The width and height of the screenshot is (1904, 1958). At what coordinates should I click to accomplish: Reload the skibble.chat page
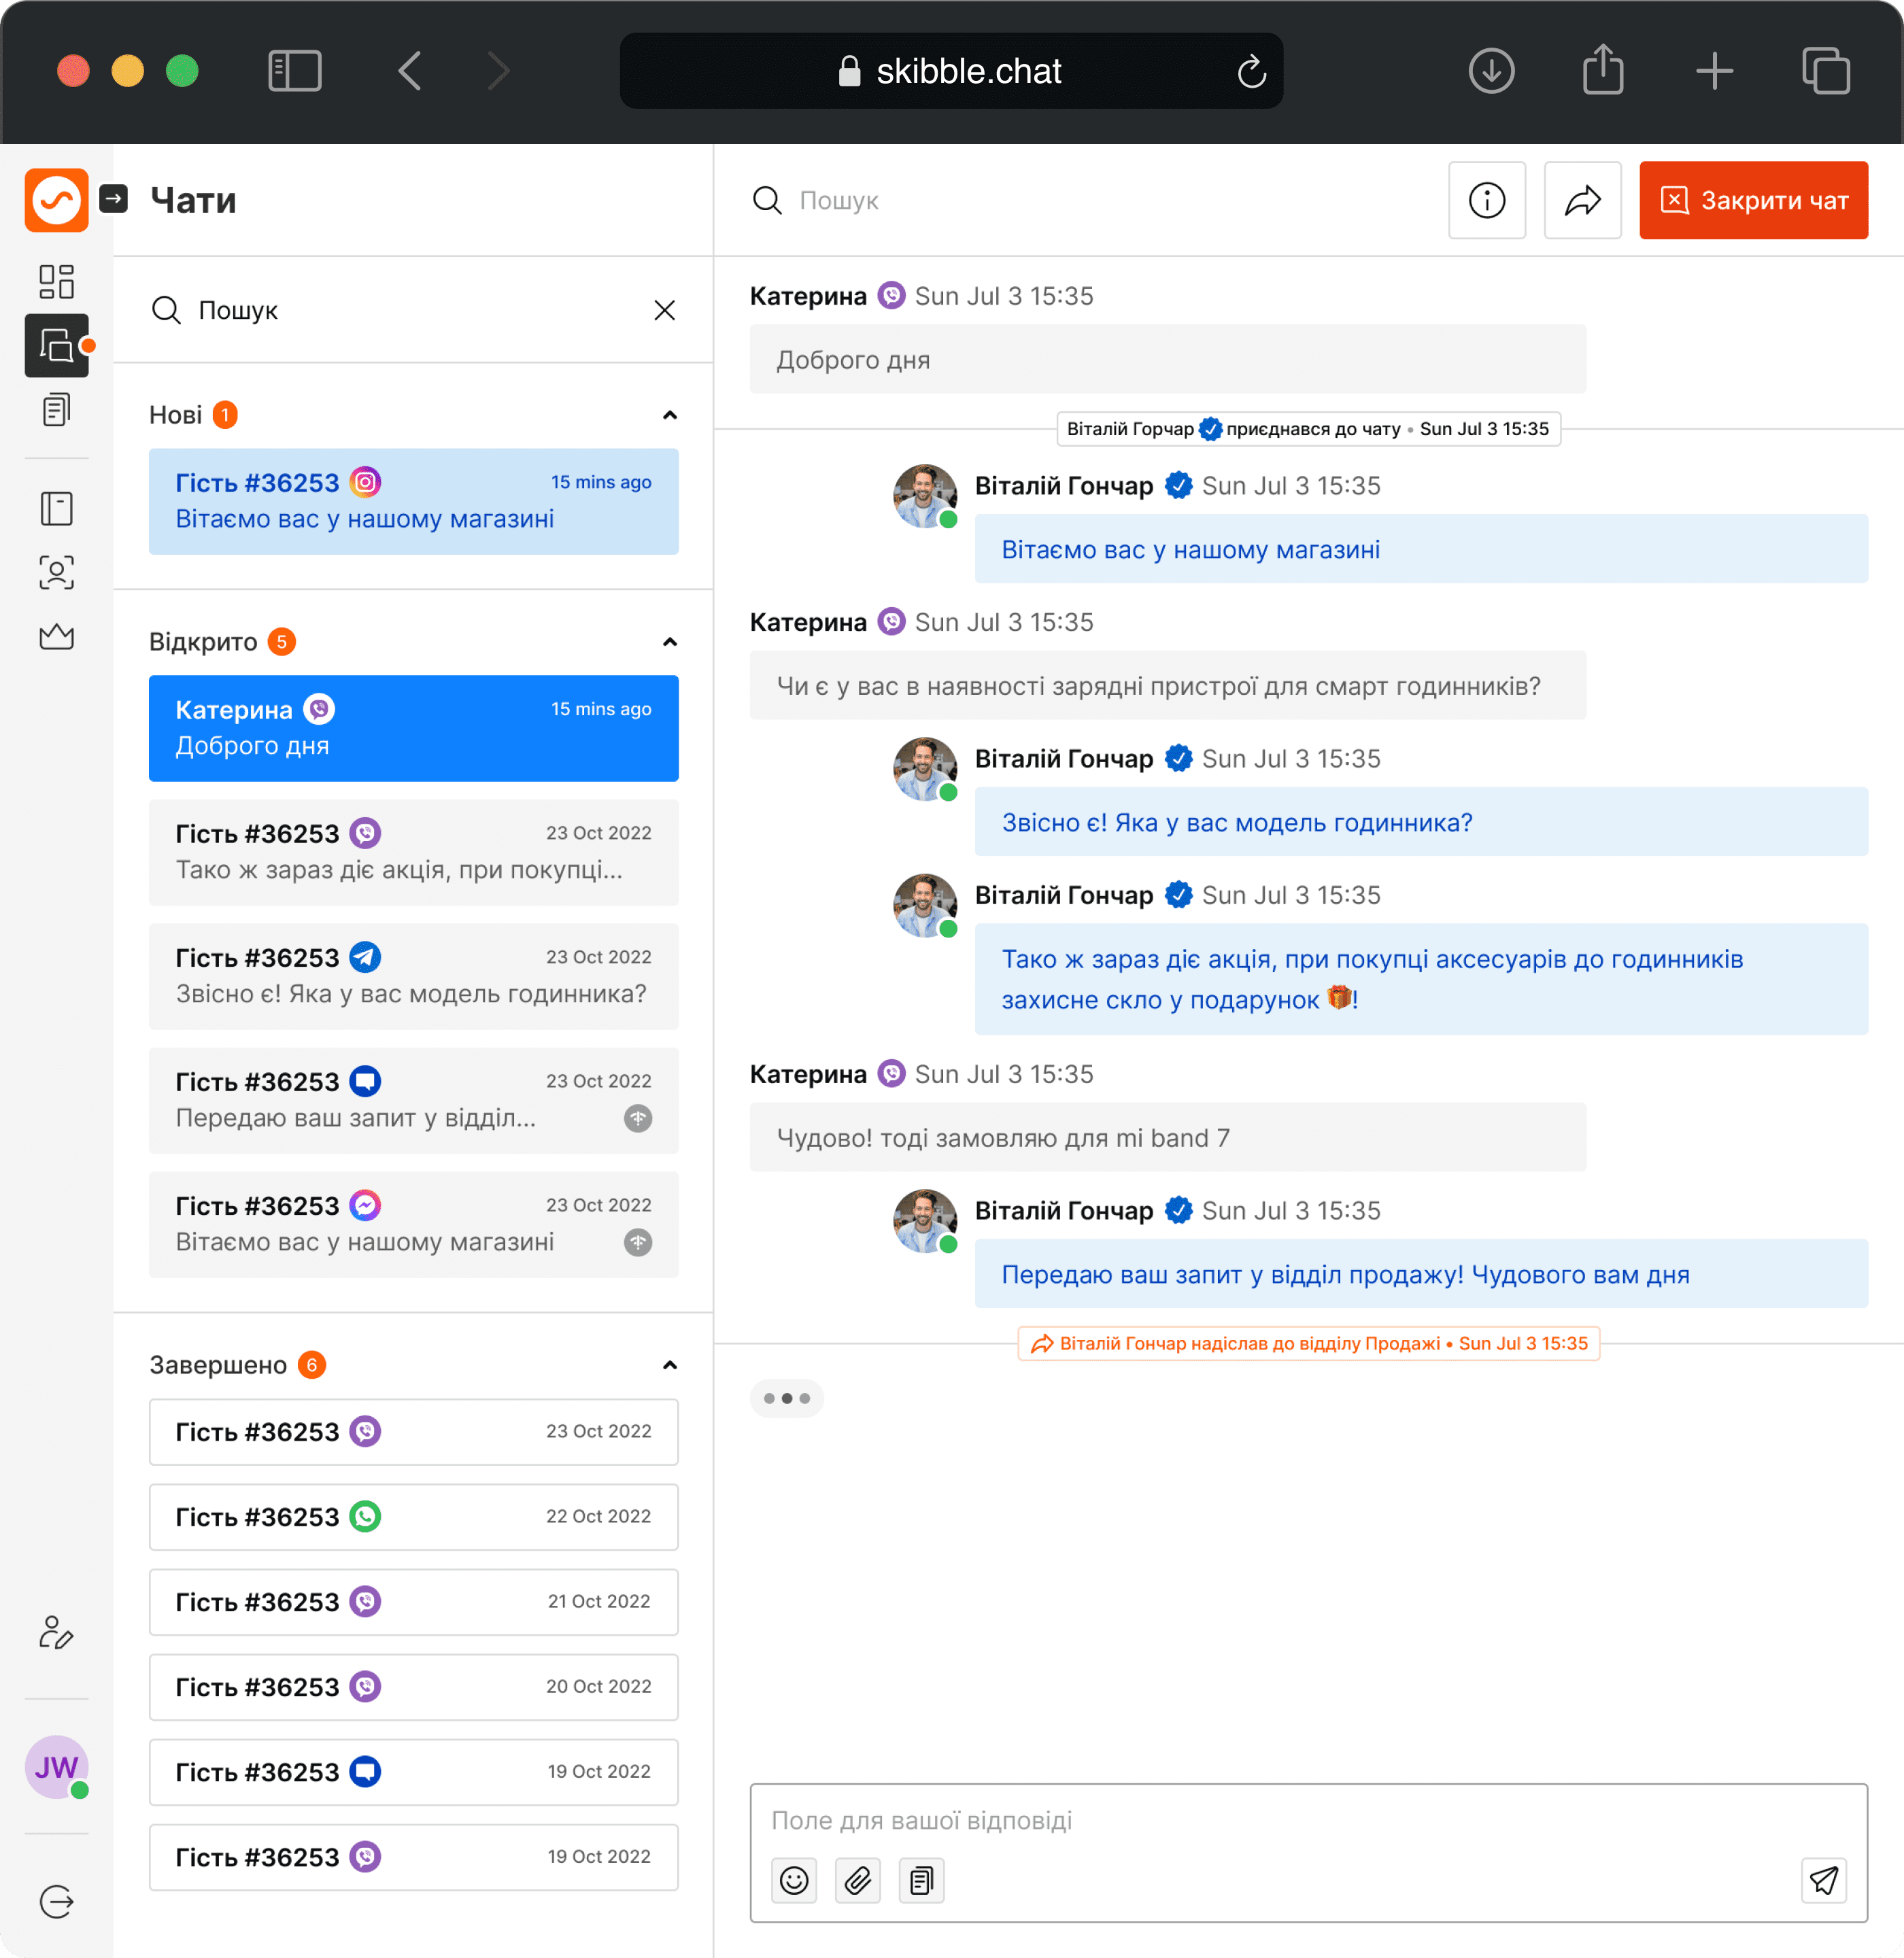[1251, 71]
